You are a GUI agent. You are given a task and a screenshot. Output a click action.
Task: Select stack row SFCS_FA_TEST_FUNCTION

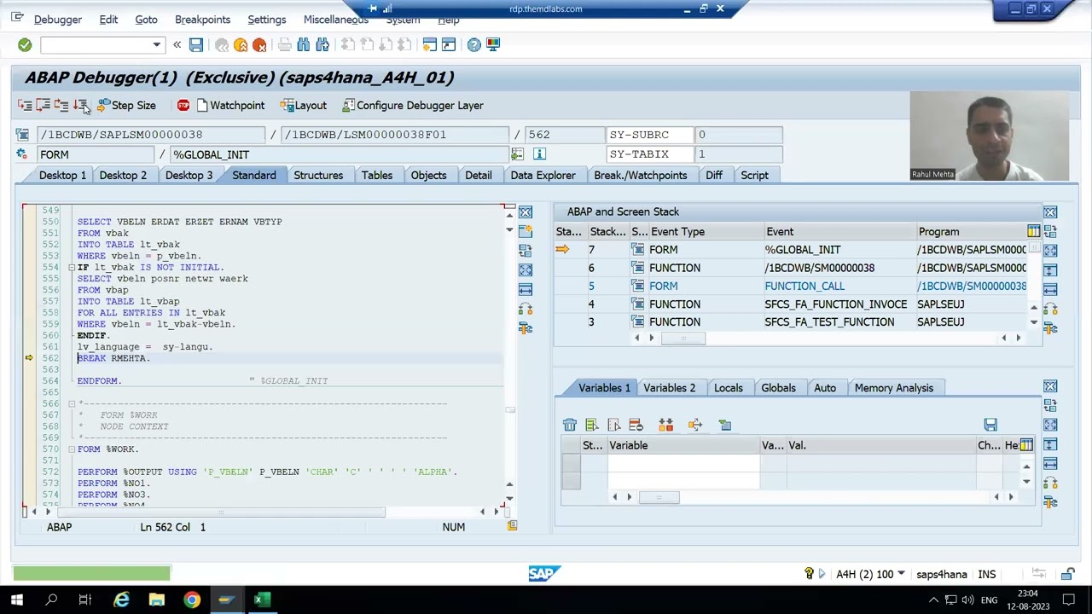[798, 322]
